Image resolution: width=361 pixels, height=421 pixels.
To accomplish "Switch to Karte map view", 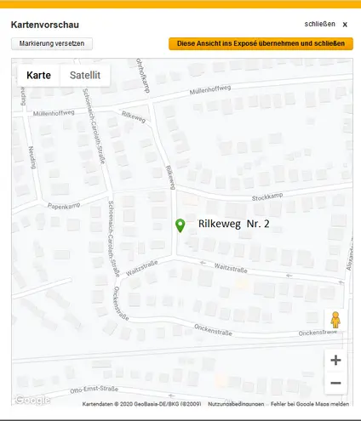I will 38,75.
